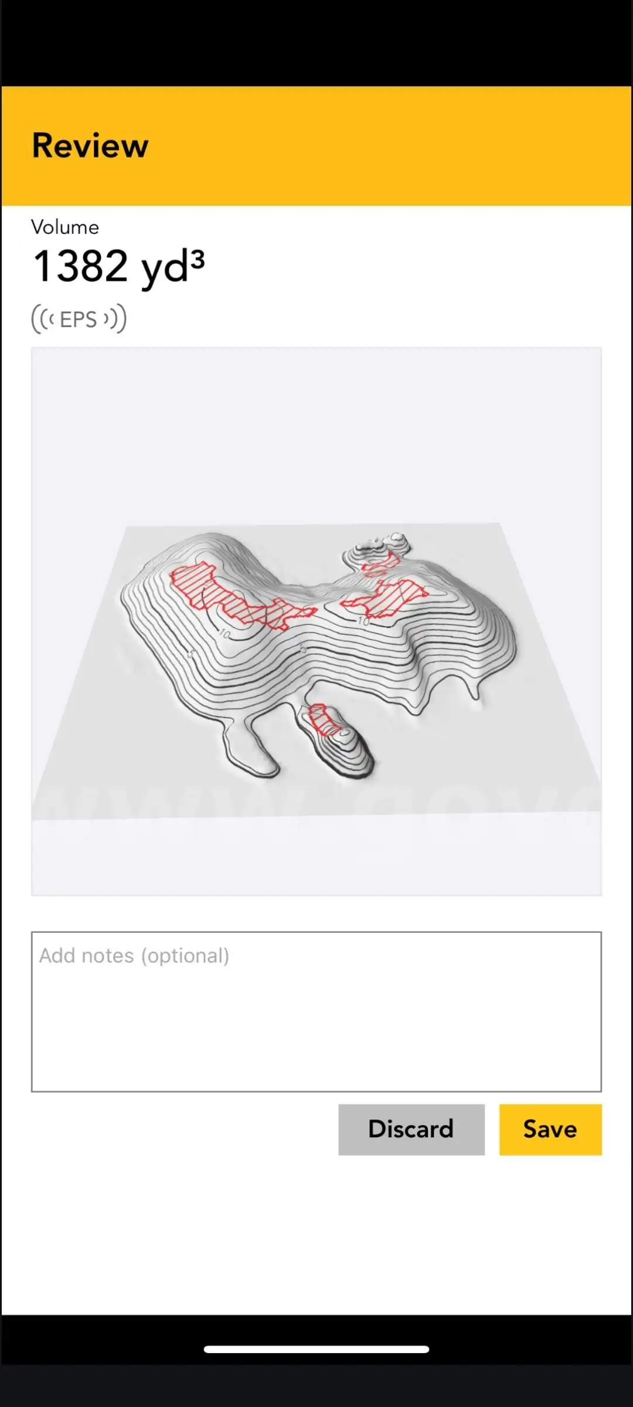Tap the contour label 5 at center of pile
633x1407 pixels.
click(302, 648)
